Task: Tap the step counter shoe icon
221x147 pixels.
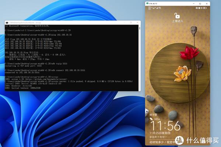Action: (x=151, y=119)
